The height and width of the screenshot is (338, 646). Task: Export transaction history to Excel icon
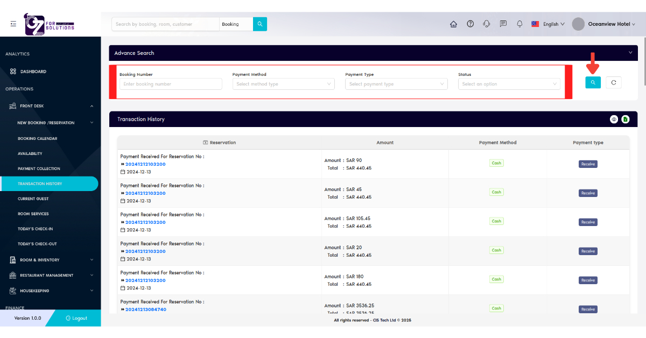625,119
